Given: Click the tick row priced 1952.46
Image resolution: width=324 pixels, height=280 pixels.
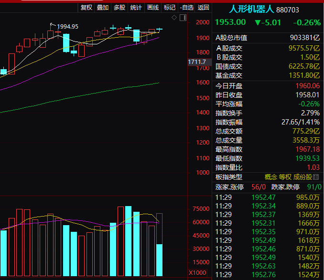Looking at the screenshot, I should [x=268, y=249].
